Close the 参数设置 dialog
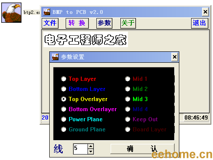Screen dimensions: 213x160 (175, 57)
